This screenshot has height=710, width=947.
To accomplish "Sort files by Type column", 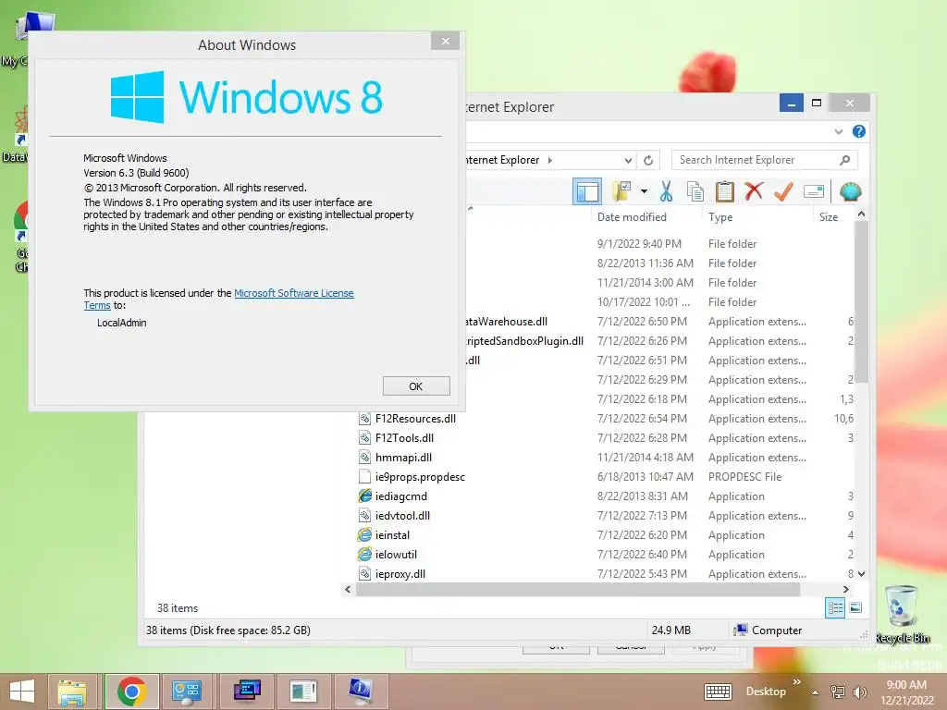I will [720, 217].
